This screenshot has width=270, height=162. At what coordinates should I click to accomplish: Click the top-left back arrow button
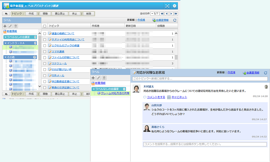[6, 13]
